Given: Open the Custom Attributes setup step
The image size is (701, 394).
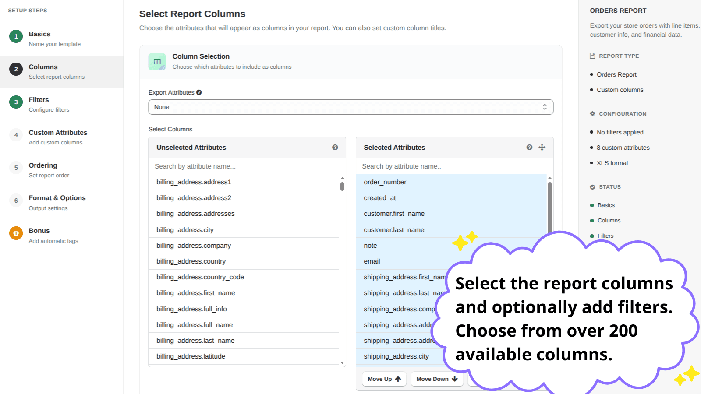Looking at the screenshot, I should (x=57, y=132).
